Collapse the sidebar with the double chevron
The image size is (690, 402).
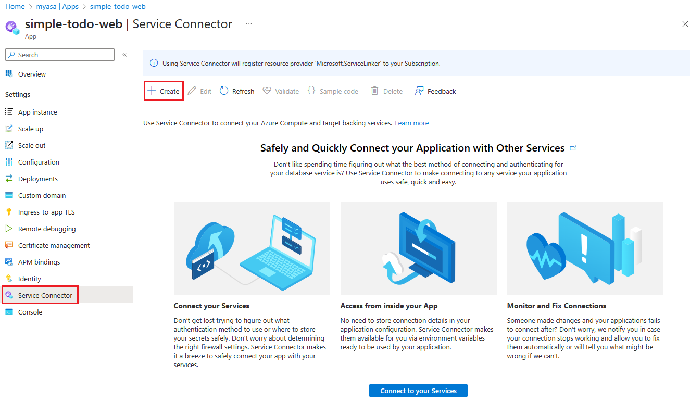pyautogui.click(x=124, y=55)
